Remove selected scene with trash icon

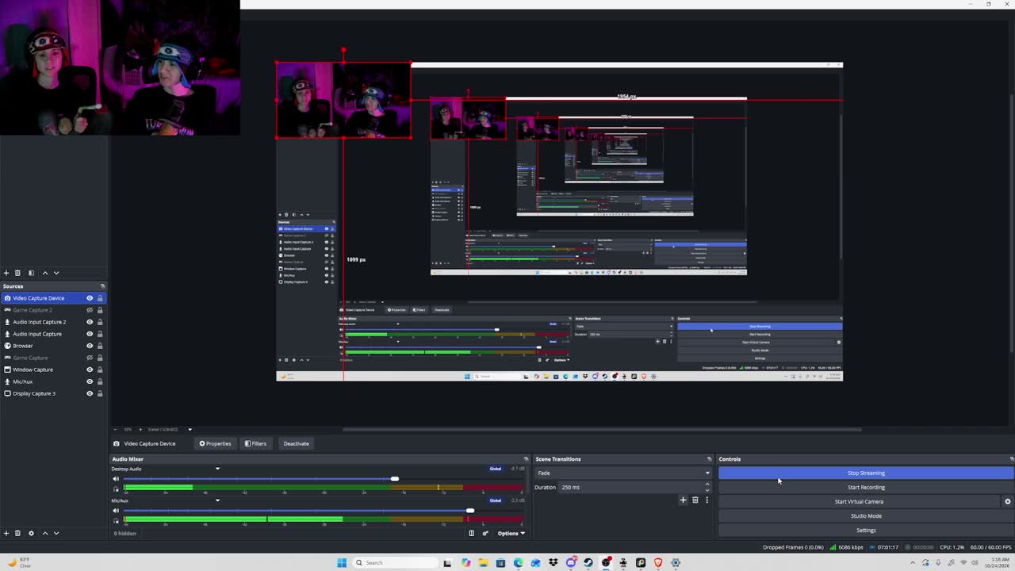pyautogui.click(x=17, y=273)
